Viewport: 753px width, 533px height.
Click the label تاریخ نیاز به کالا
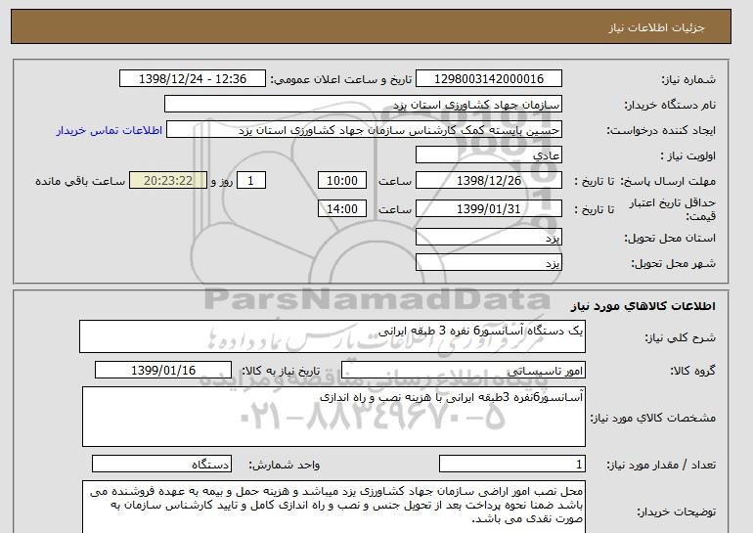(x=281, y=371)
